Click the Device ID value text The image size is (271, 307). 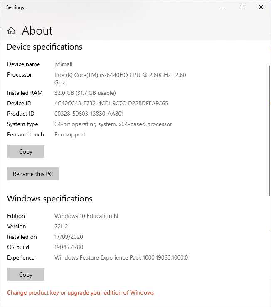[x=111, y=103]
